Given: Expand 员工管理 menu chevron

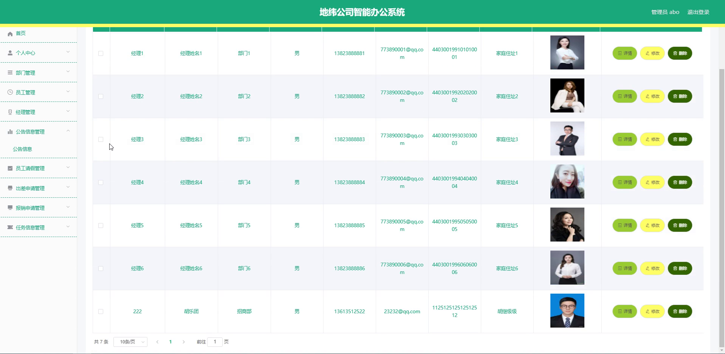Looking at the screenshot, I should point(68,91).
